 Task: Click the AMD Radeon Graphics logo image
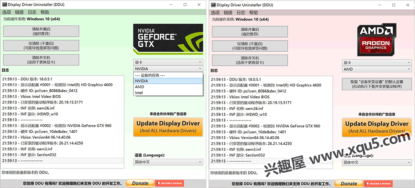[x=377, y=39]
